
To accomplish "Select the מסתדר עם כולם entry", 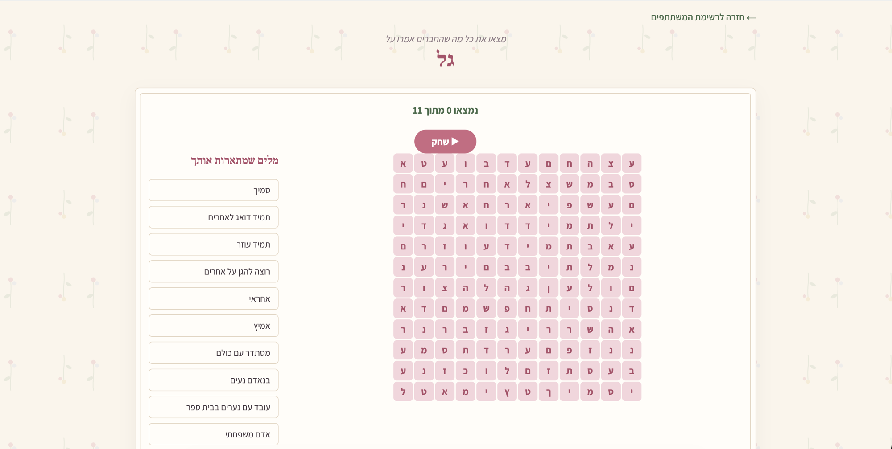I will click(x=214, y=353).
